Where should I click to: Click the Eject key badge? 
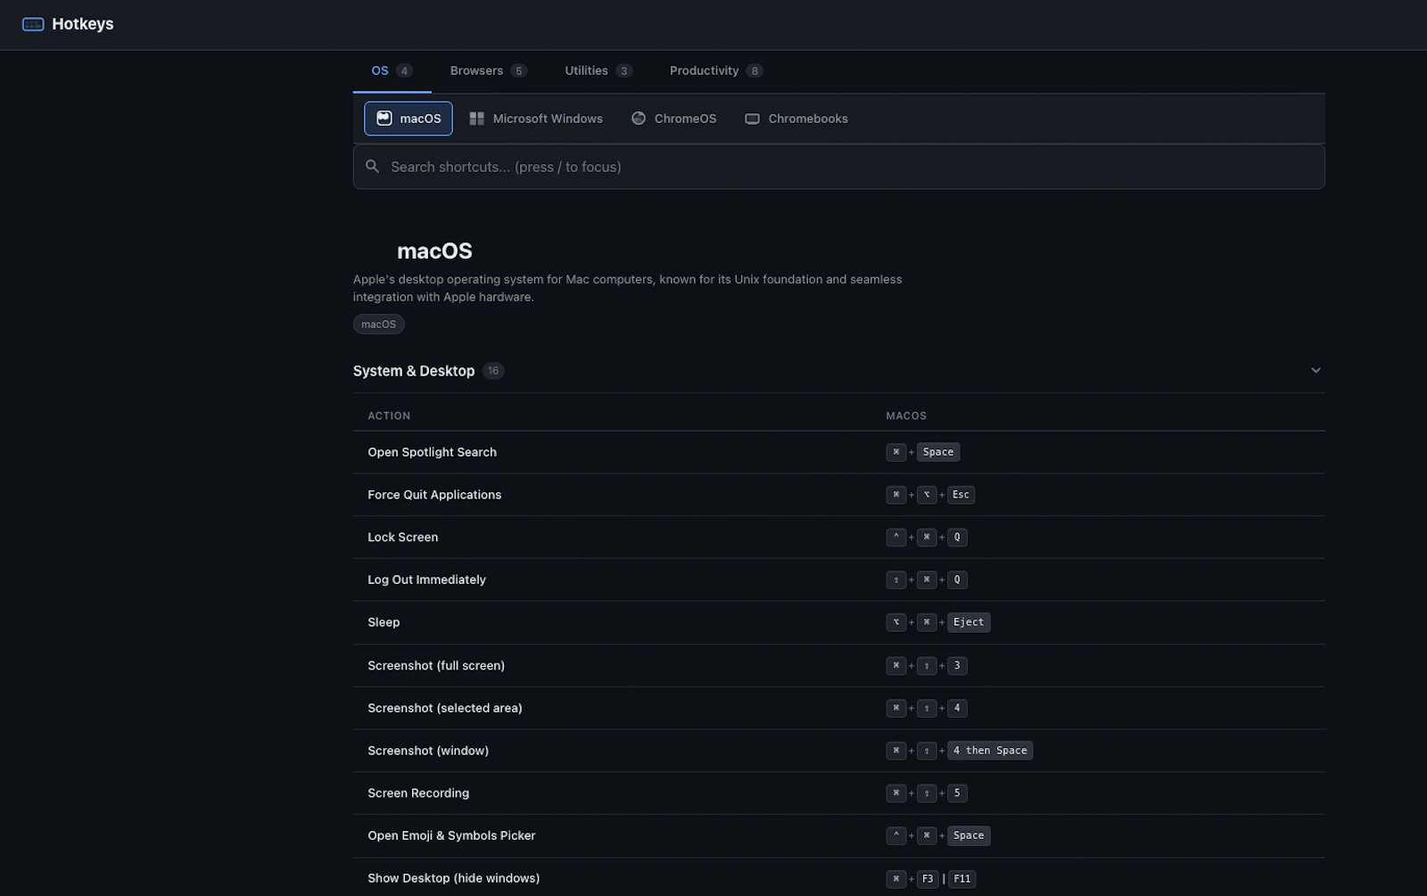pyautogui.click(x=969, y=622)
